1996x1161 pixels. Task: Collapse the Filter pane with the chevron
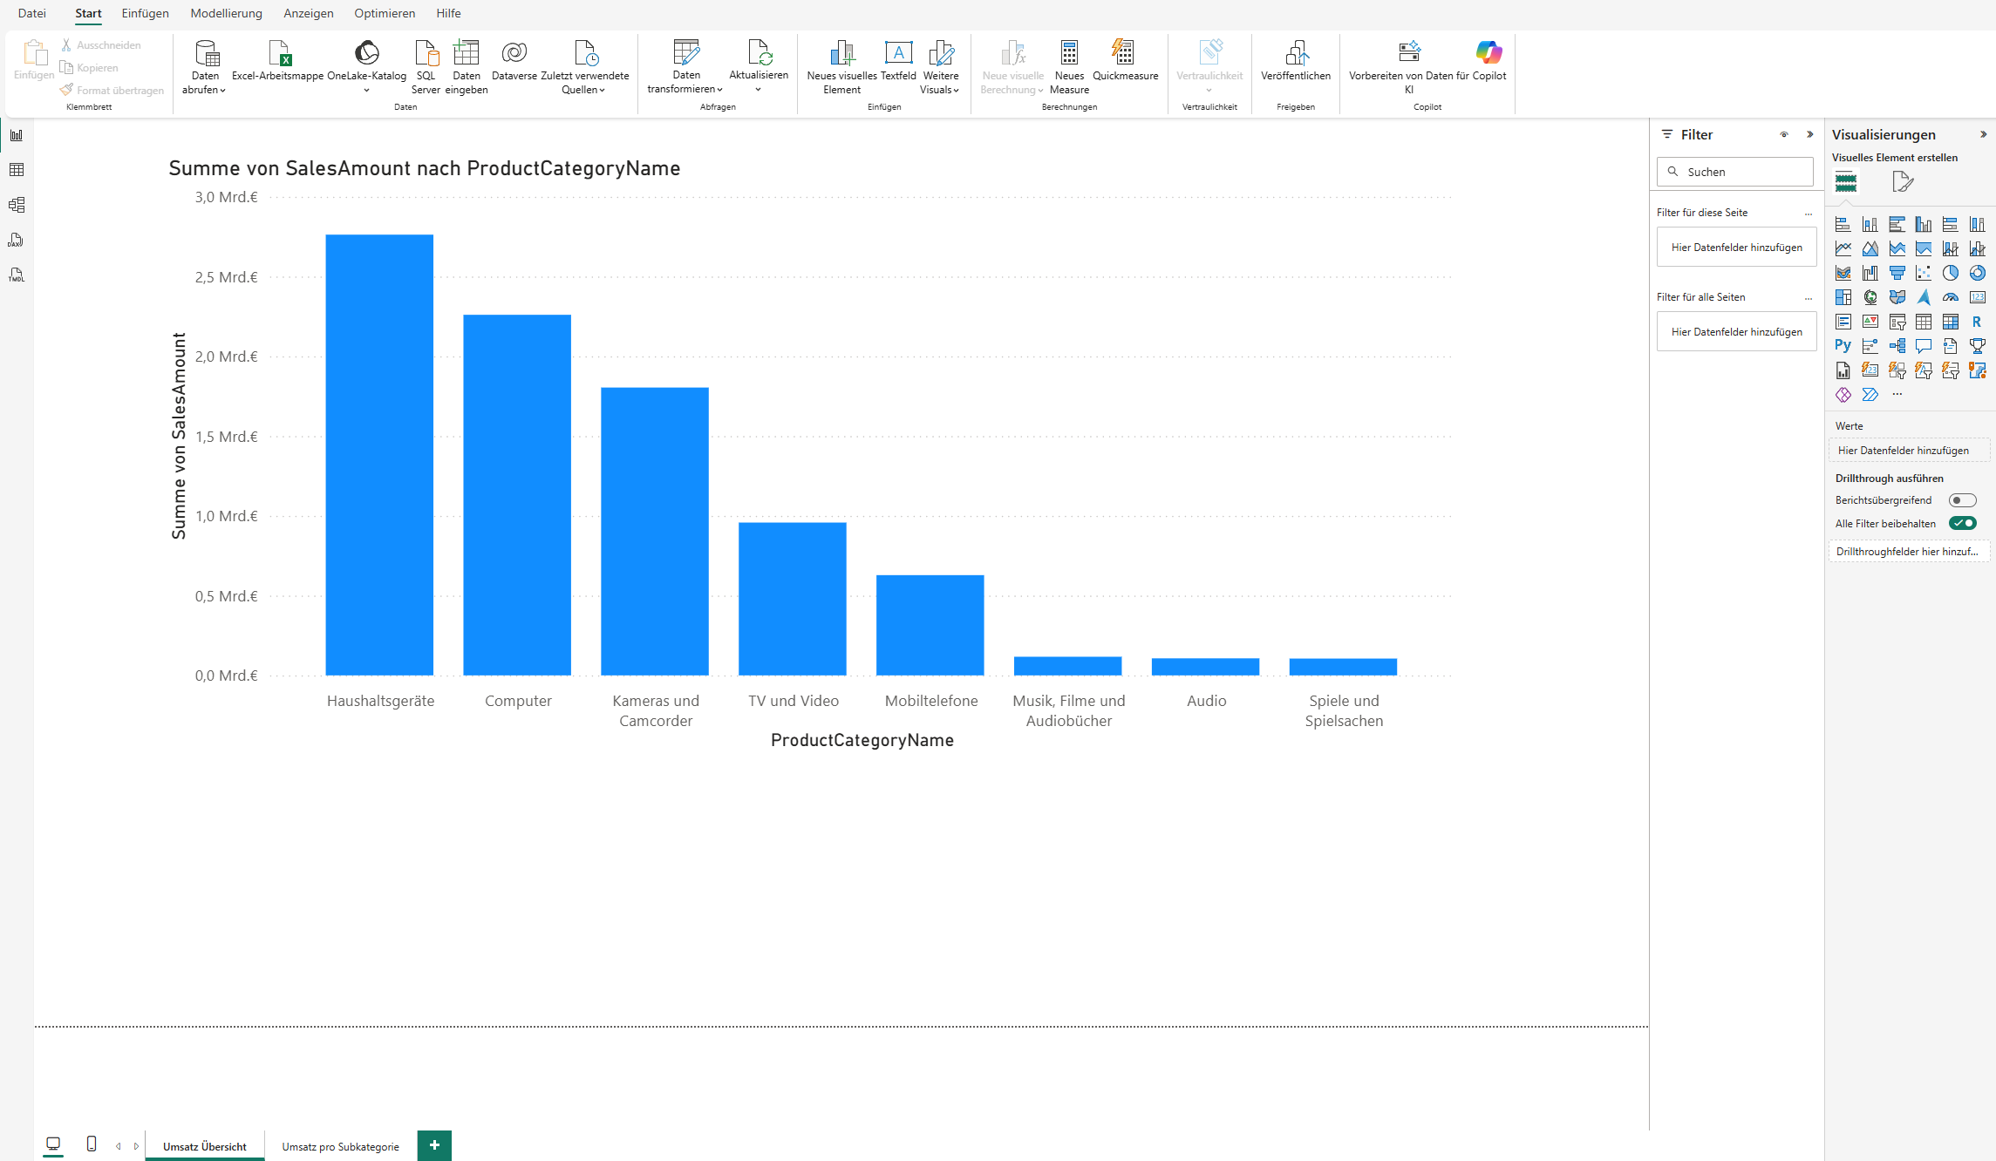(x=1810, y=134)
